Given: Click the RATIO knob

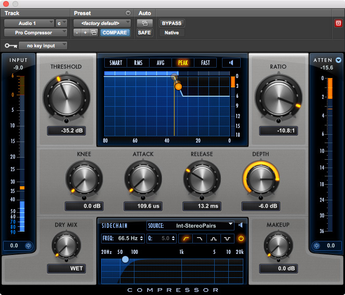Looking at the screenshot, I should coord(278,98).
